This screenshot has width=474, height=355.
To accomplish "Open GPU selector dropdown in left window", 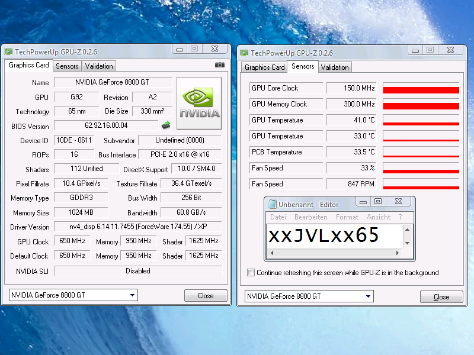I will [132, 295].
